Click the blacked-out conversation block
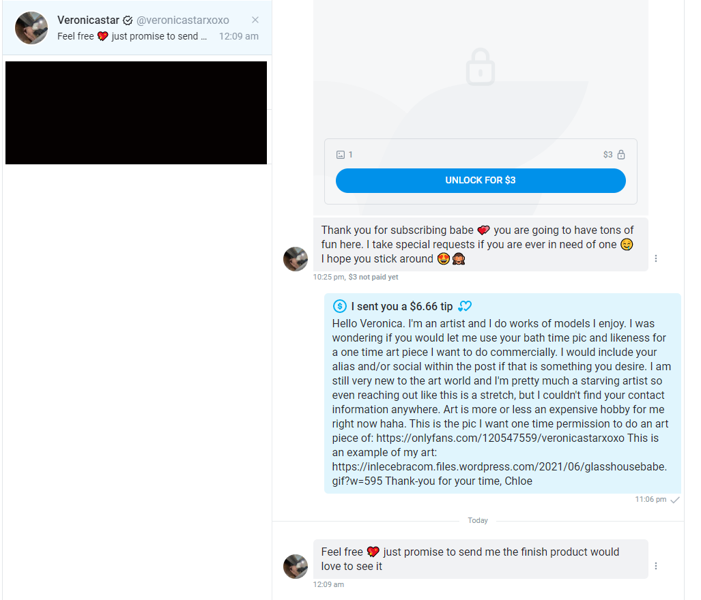The width and height of the screenshot is (701, 600). [136, 112]
